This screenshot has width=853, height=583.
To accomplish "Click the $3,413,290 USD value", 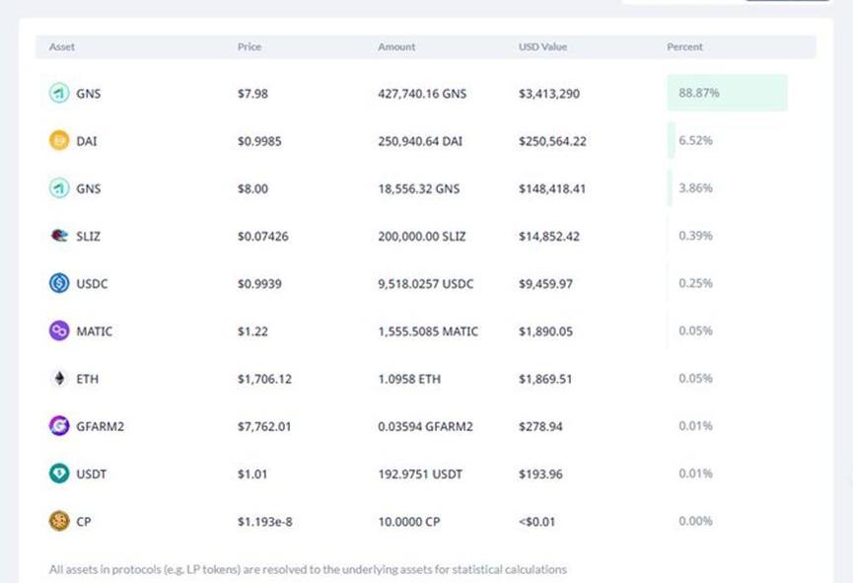I will [x=549, y=94].
